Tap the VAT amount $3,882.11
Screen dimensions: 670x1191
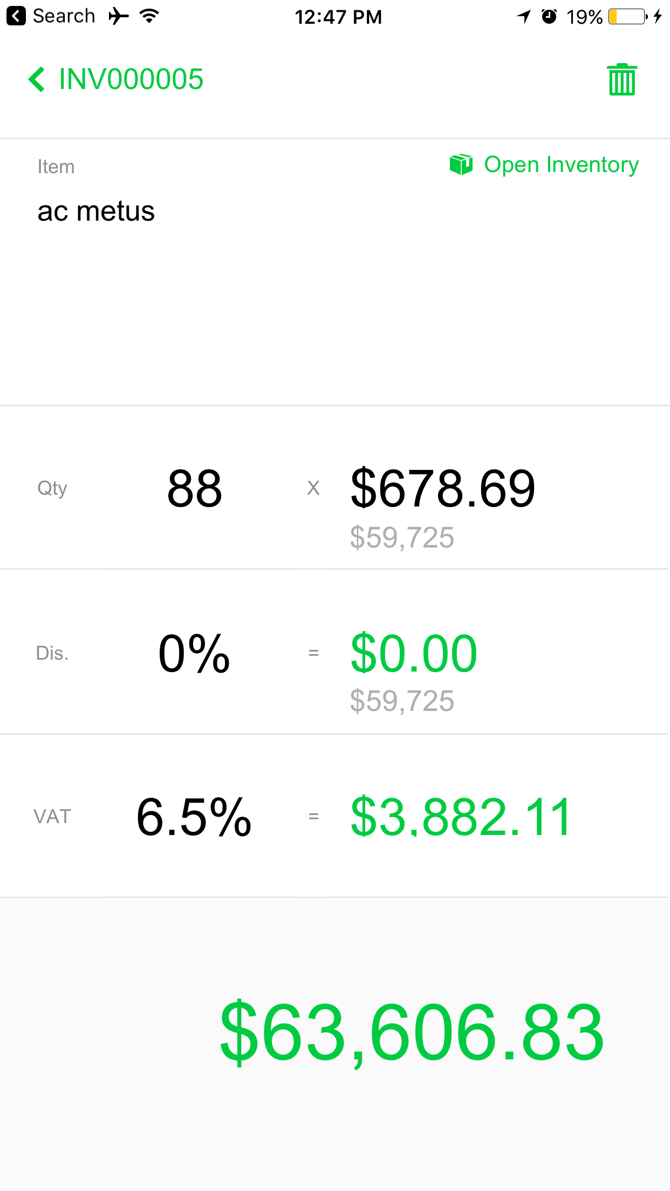[461, 817]
